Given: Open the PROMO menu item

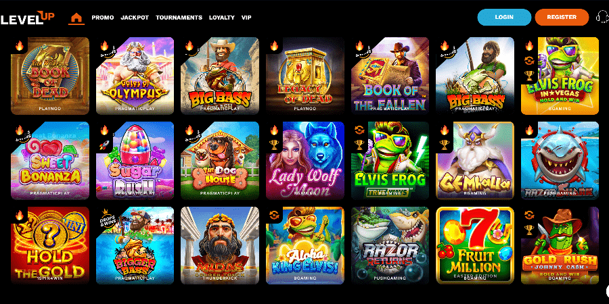Looking at the screenshot, I should point(103,18).
